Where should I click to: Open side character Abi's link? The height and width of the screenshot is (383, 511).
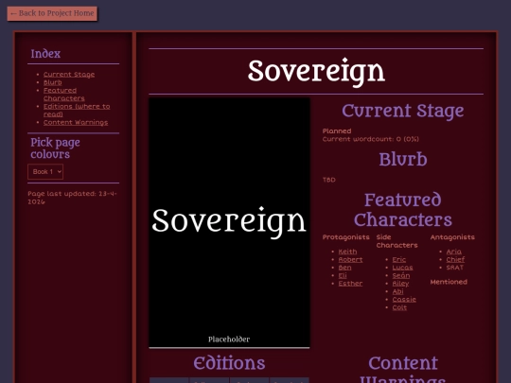397,291
